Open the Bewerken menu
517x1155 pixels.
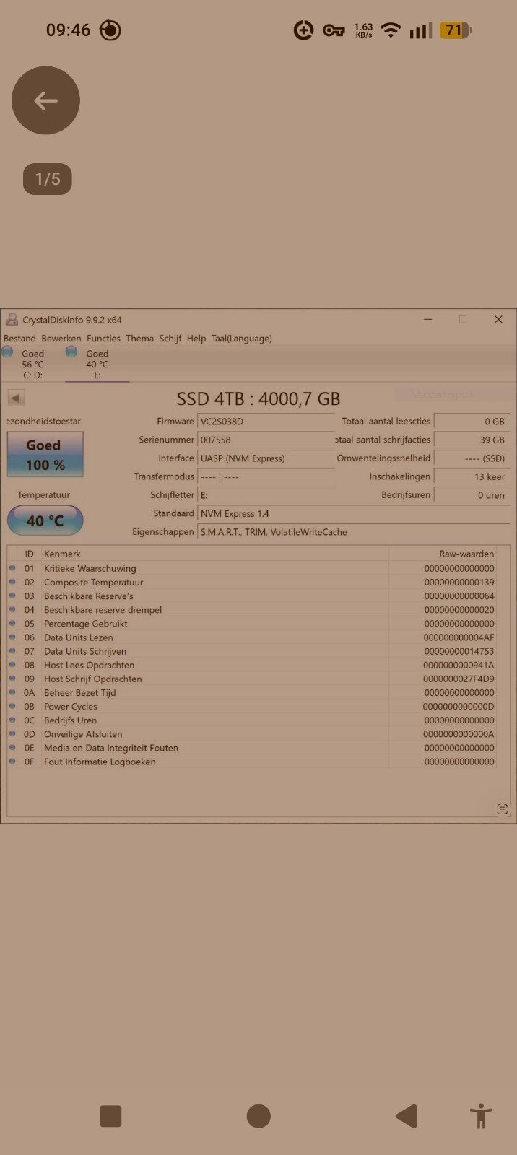[61, 339]
